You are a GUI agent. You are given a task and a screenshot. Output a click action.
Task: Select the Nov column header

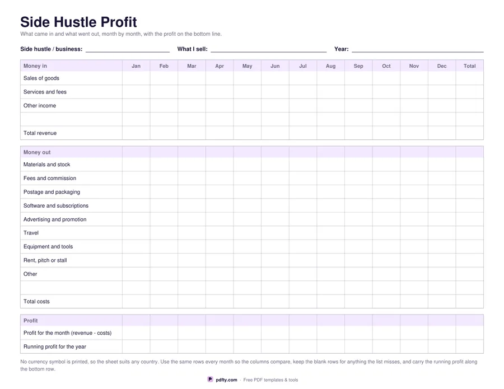pos(414,66)
